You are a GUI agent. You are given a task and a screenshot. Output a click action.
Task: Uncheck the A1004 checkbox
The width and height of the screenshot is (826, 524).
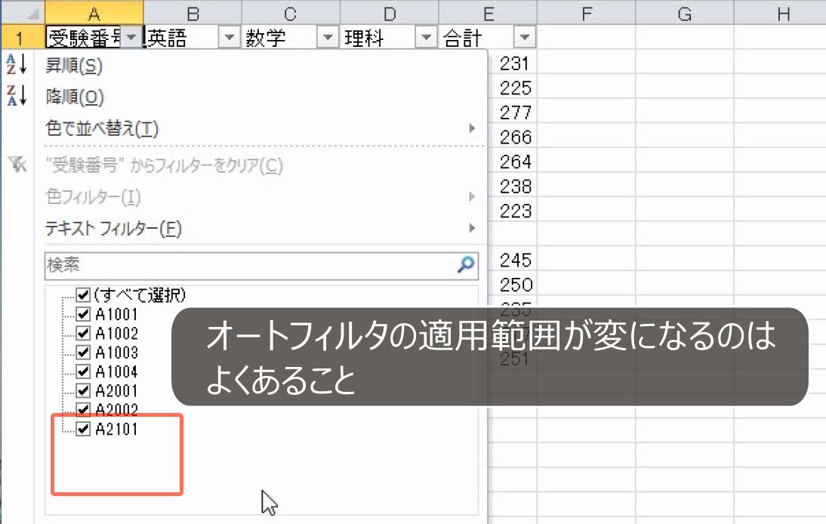coord(83,371)
